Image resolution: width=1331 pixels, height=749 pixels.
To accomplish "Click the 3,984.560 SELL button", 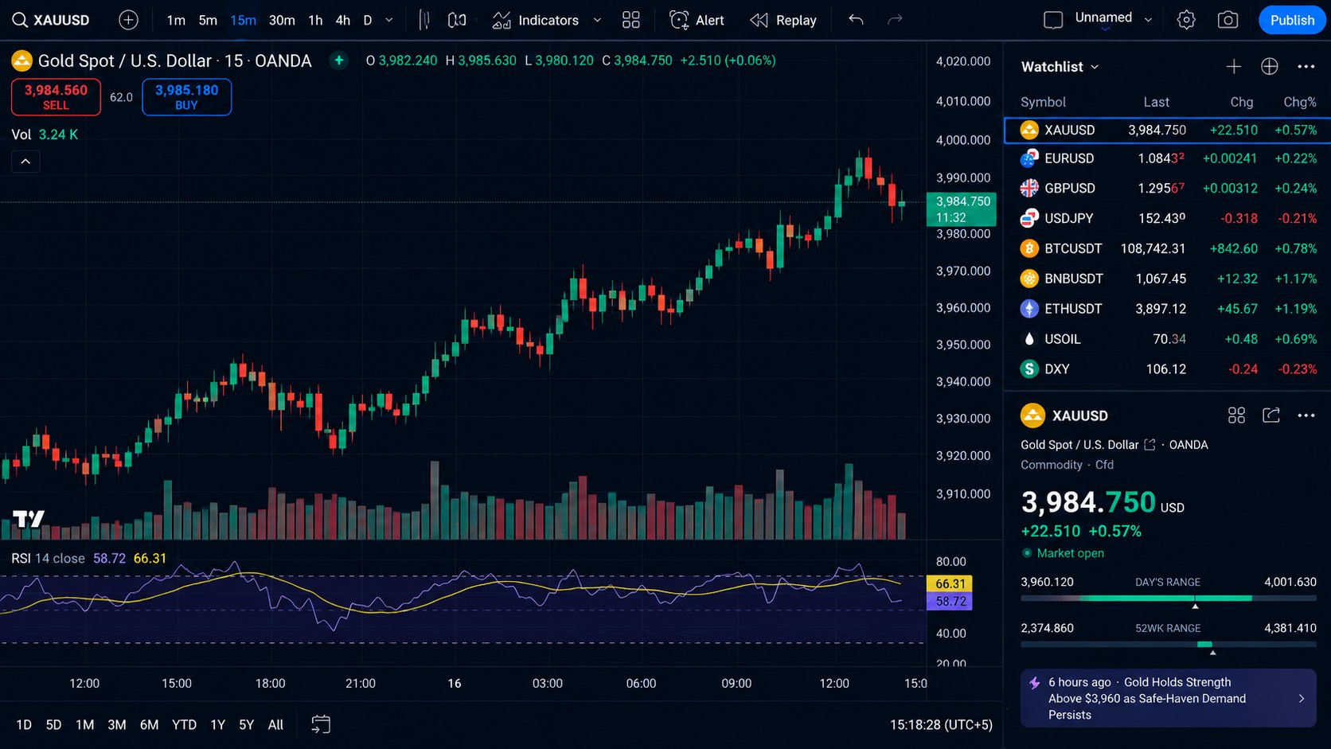I will point(56,97).
